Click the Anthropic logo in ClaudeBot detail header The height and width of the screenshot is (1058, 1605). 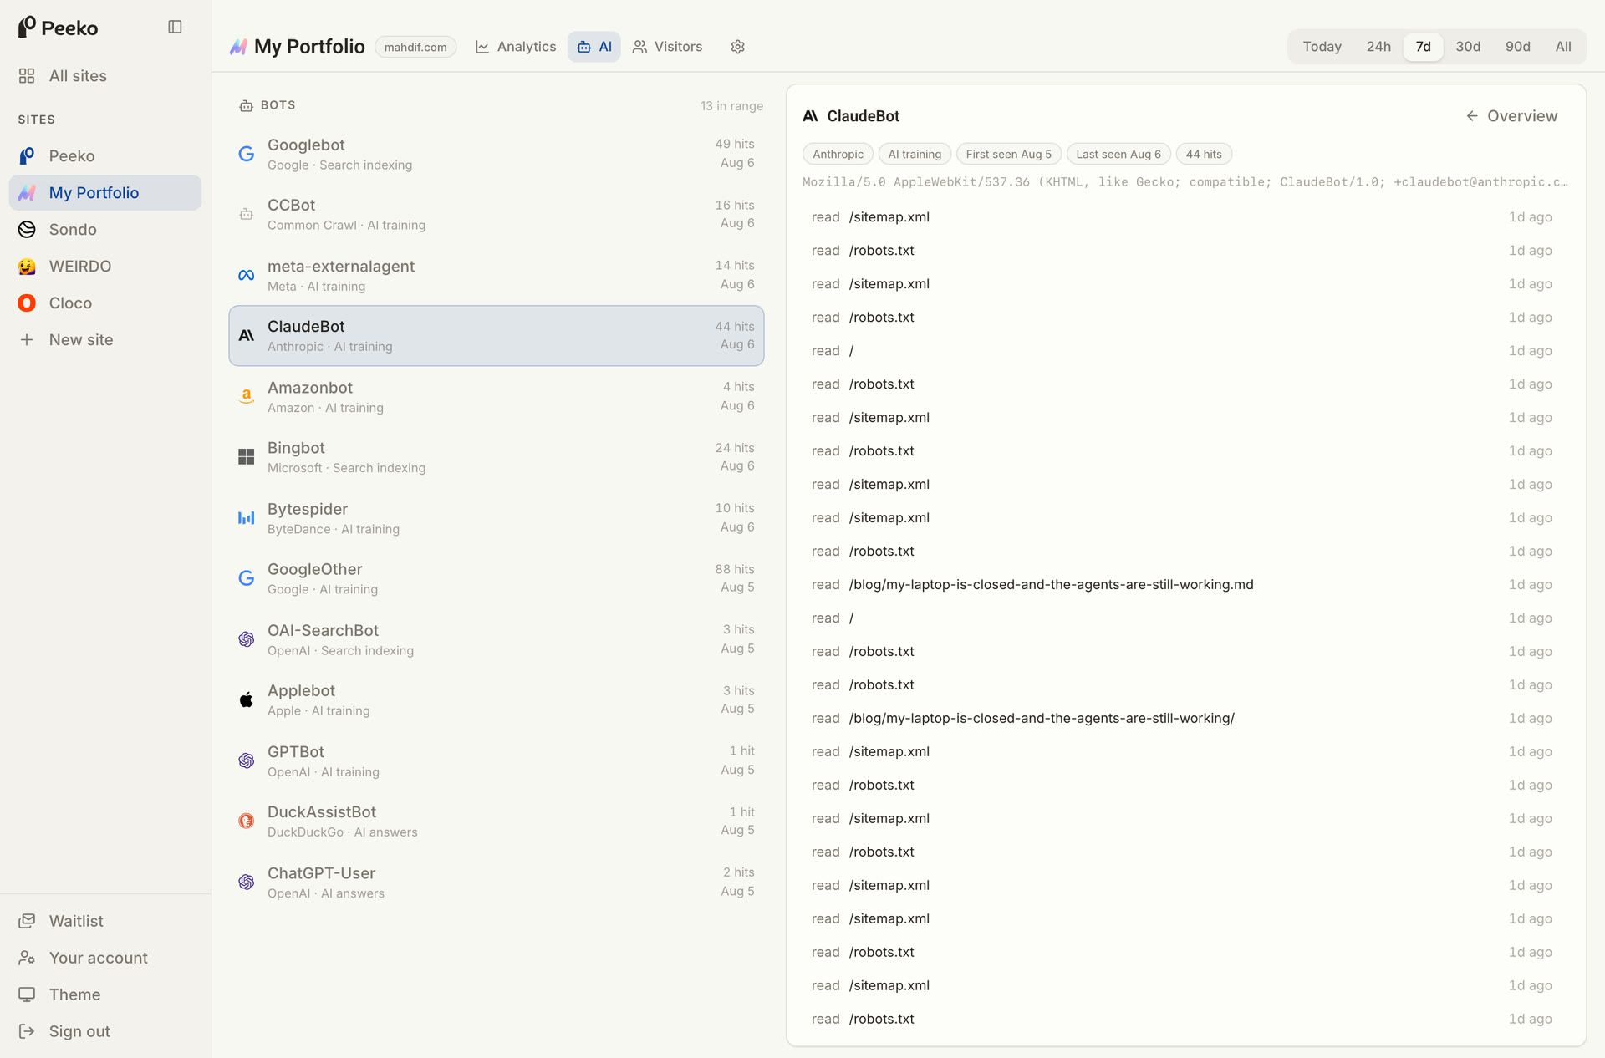pos(810,116)
